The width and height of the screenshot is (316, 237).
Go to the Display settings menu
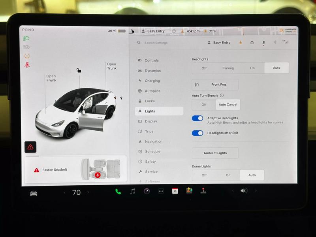click(151, 121)
